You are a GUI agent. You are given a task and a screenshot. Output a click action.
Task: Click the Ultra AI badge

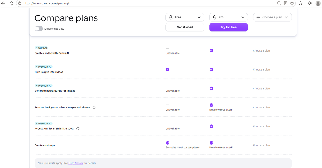point(41,48)
